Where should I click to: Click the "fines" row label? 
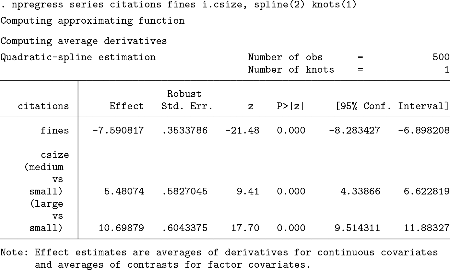(x=55, y=131)
